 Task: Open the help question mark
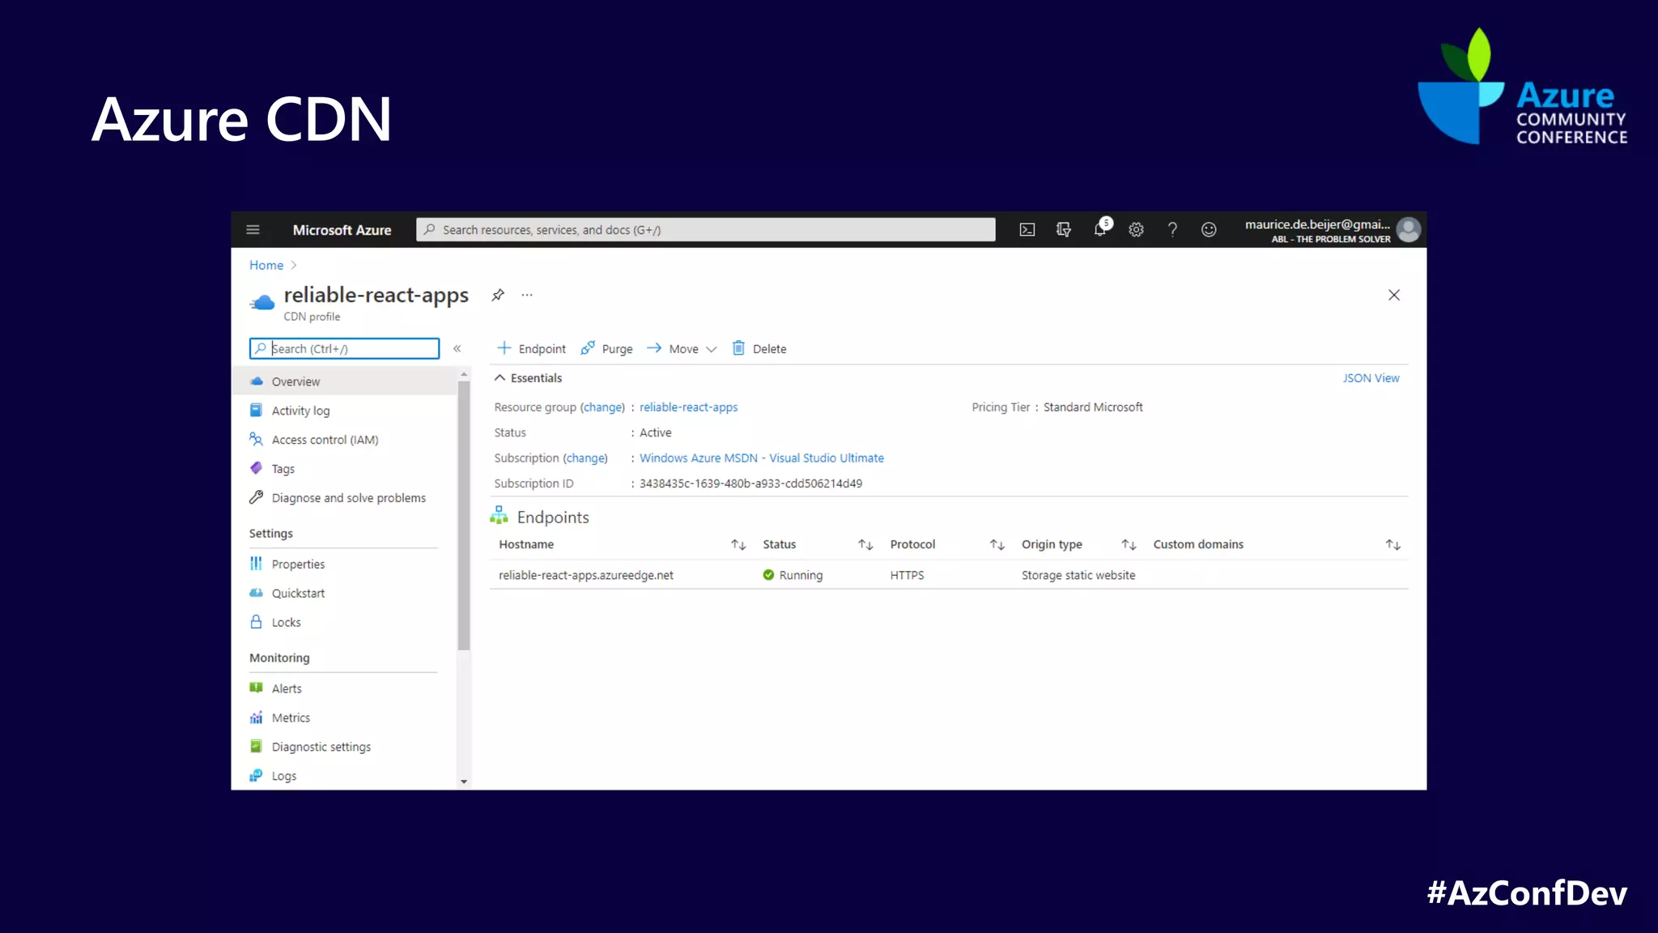[1172, 230]
